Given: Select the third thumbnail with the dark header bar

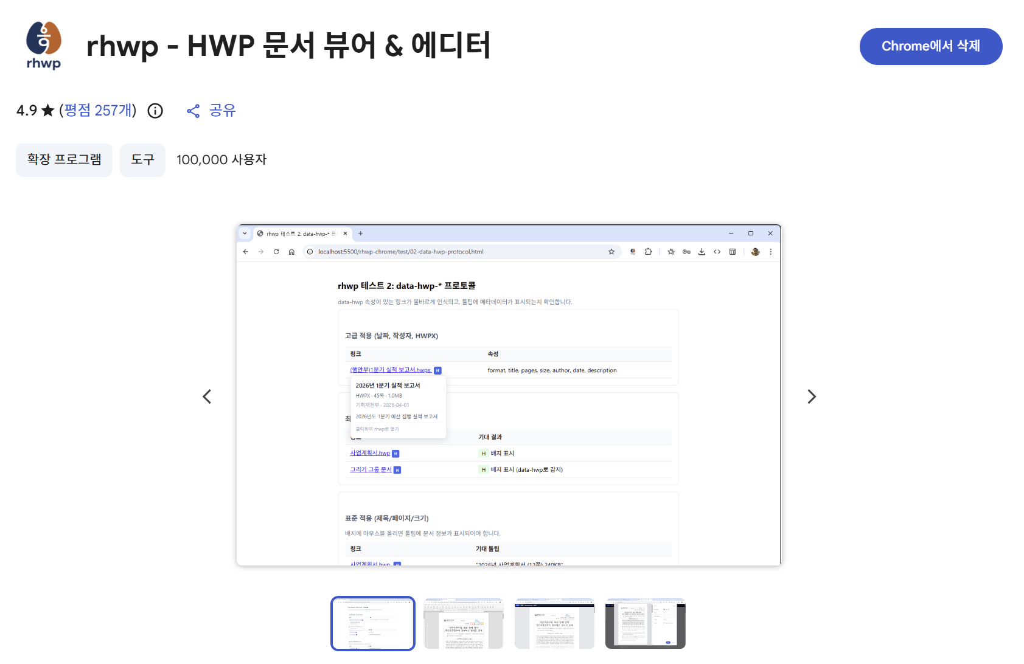Looking at the screenshot, I should pyautogui.click(x=554, y=623).
